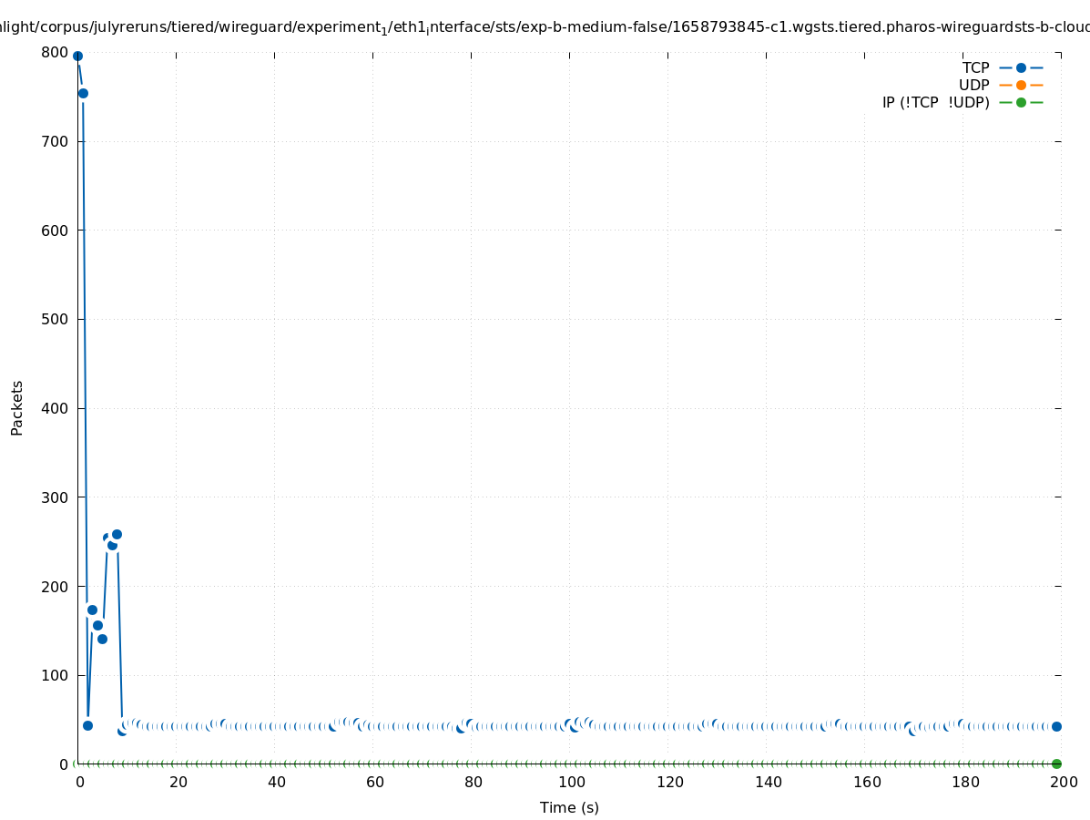The height and width of the screenshot is (820, 1090).
Task: Click the TCP legend blue marker
Action: (1021, 68)
